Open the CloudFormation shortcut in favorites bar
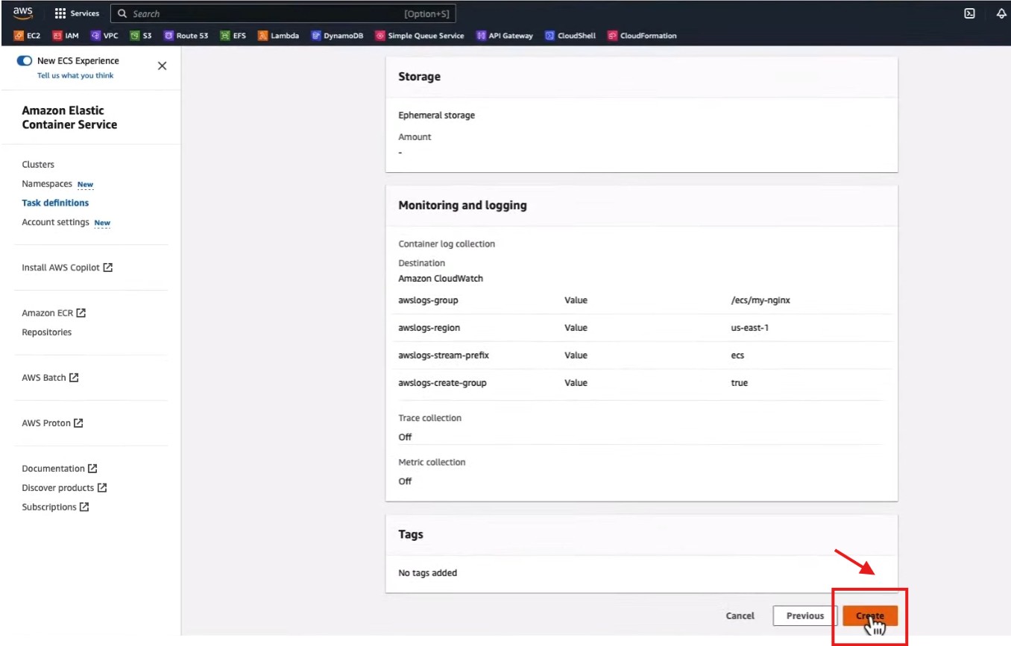The width and height of the screenshot is (1011, 646). (x=642, y=36)
